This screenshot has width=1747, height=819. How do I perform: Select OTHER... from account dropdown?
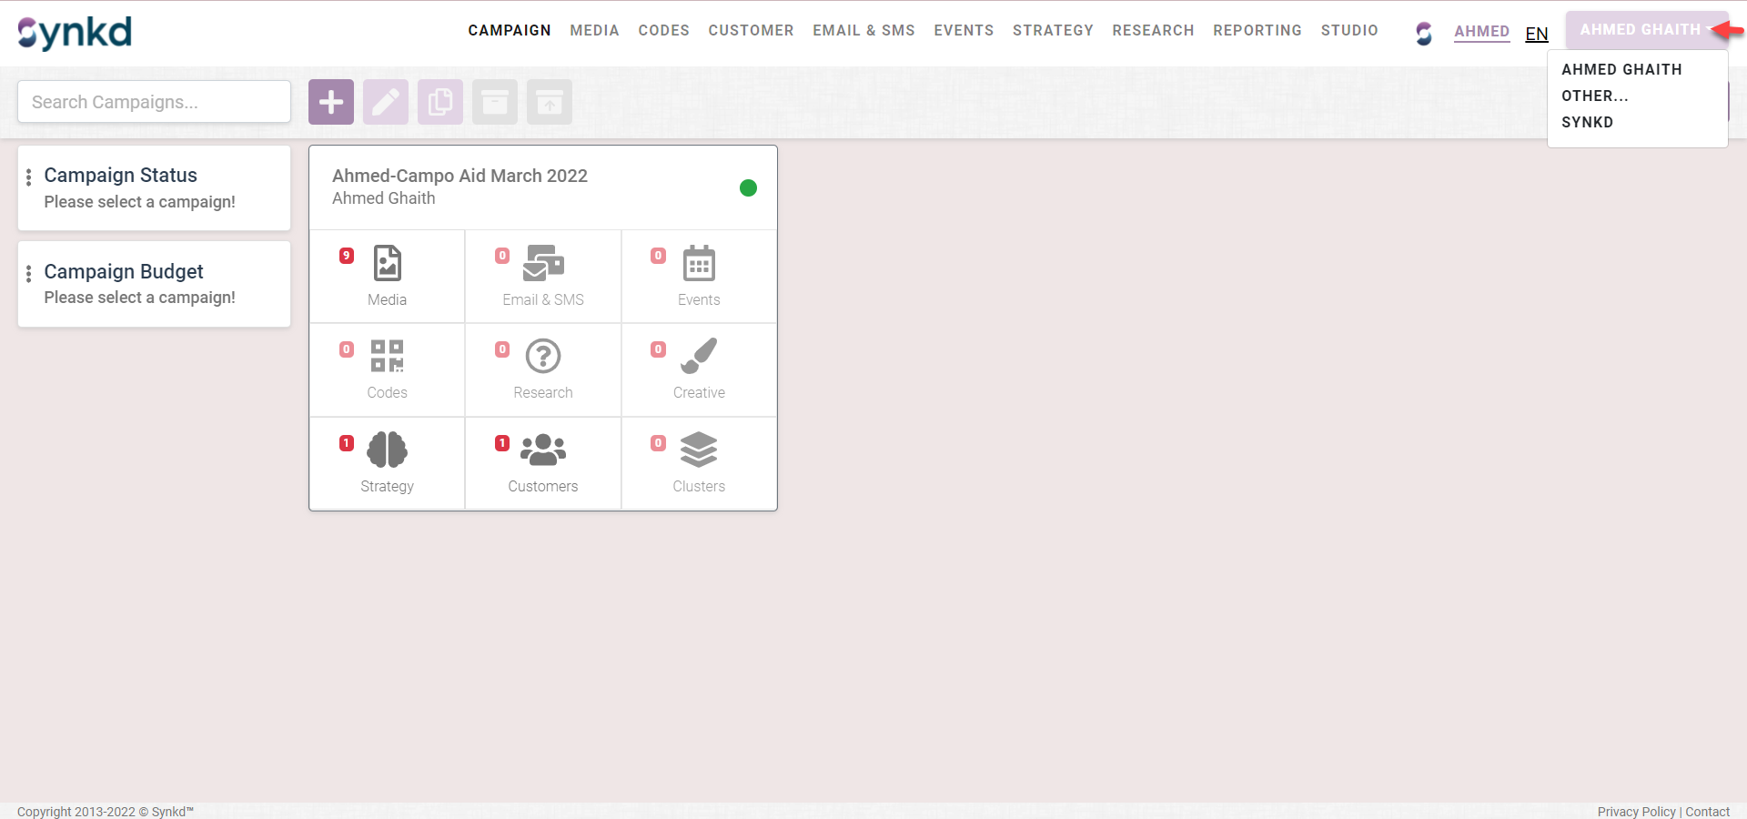coord(1595,96)
